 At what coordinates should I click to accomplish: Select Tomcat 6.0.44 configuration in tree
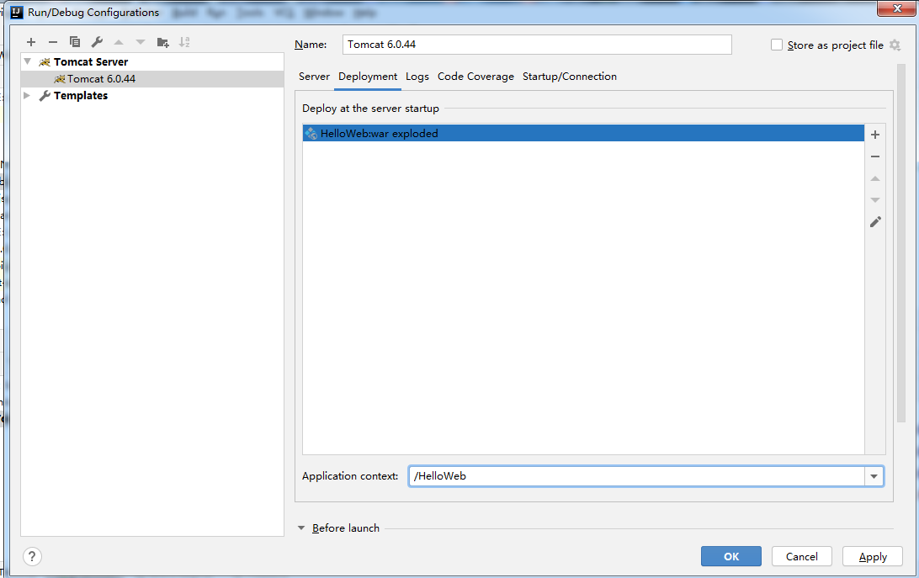pyautogui.click(x=152, y=78)
